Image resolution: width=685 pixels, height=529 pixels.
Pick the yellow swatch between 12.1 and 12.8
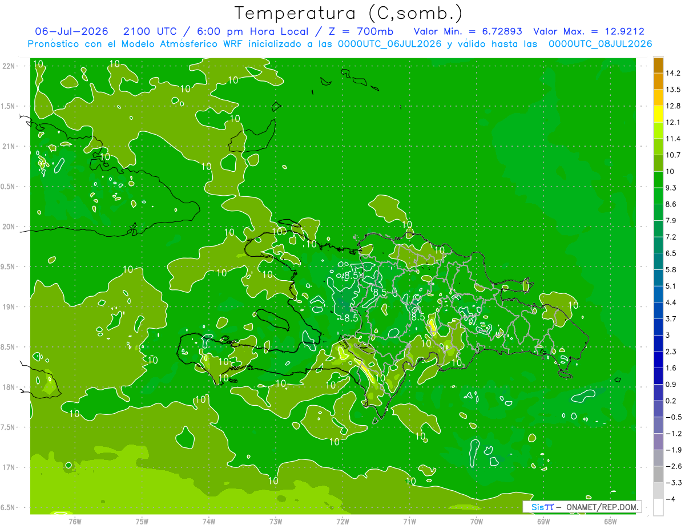pos(658,114)
